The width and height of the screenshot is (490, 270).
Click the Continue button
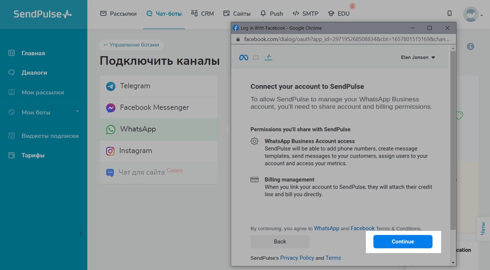click(403, 242)
